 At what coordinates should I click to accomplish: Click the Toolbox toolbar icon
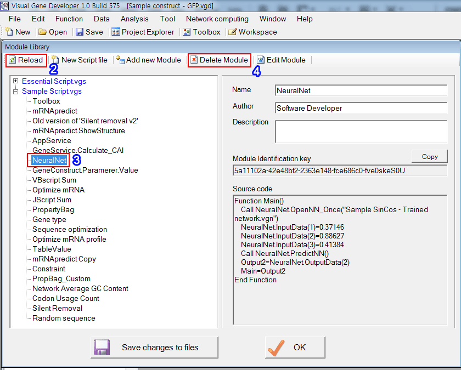pos(187,32)
